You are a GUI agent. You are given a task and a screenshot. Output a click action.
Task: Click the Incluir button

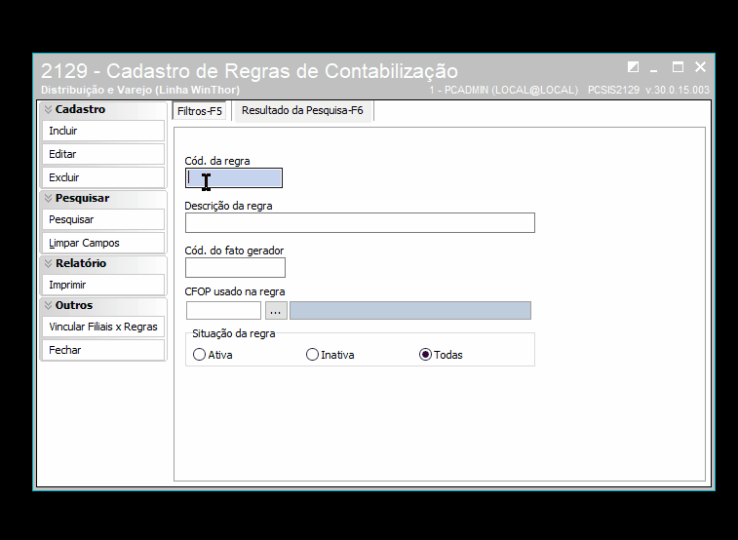tap(103, 131)
